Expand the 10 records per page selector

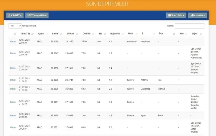15,26
